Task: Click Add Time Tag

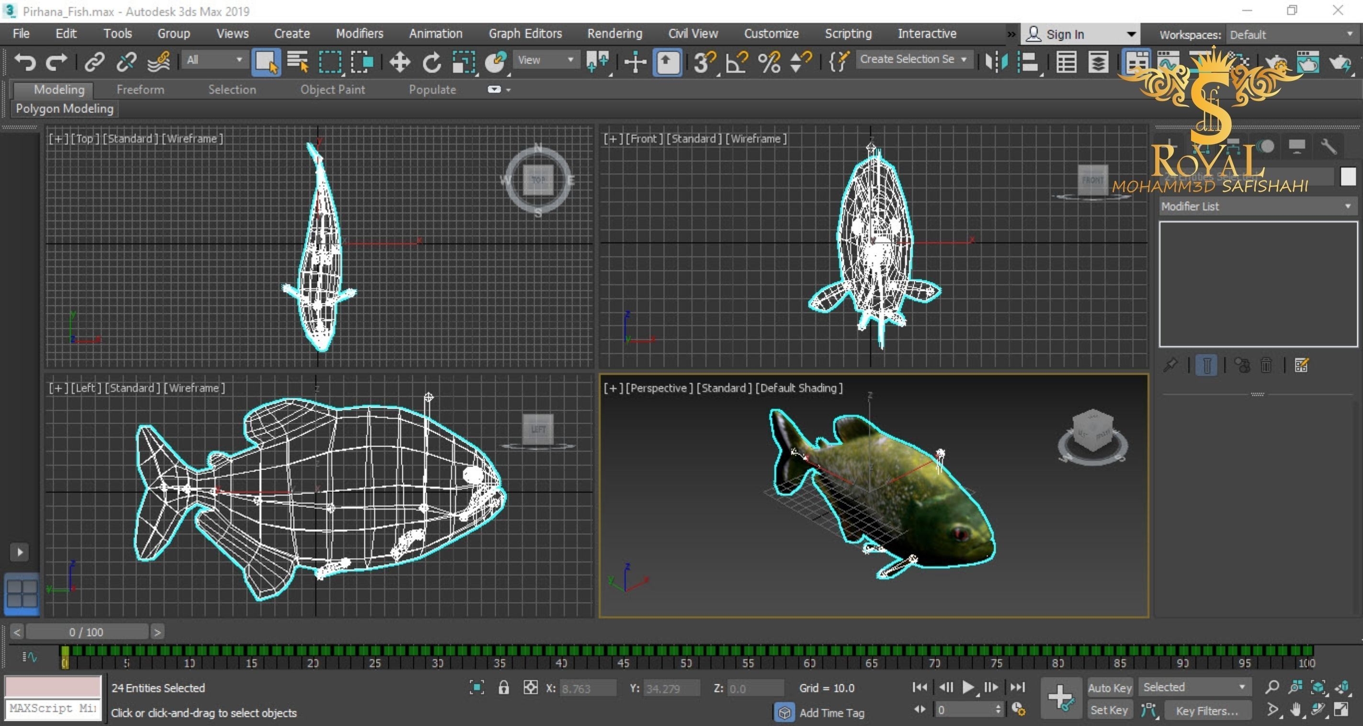Action: point(831,713)
